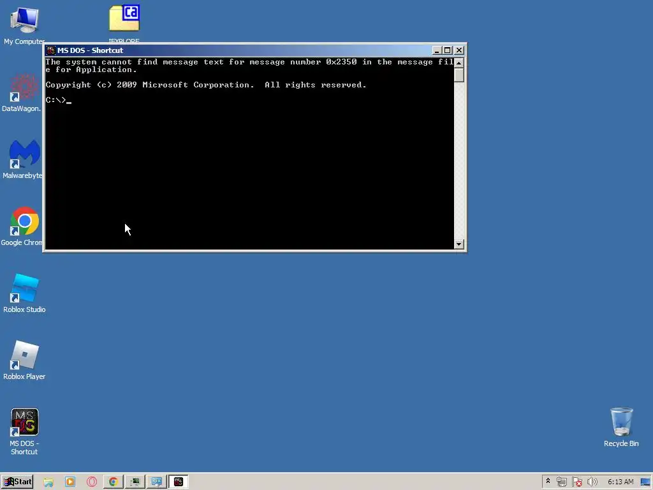This screenshot has height=490, width=653.
Task: Click the Copyright 2009 Microsoft Corporation line
Action: [206, 85]
